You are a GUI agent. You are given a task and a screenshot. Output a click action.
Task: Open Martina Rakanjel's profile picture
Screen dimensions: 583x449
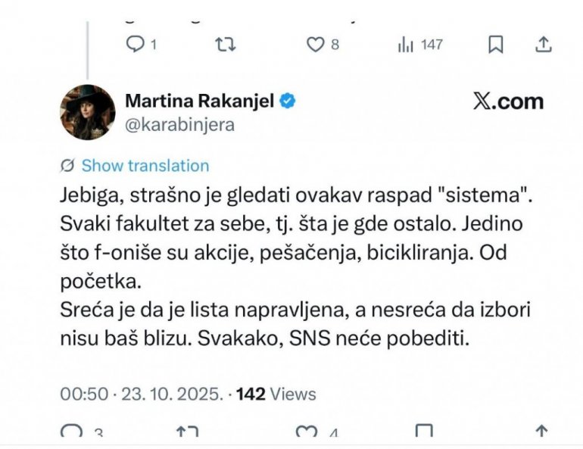[x=88, y=112]
